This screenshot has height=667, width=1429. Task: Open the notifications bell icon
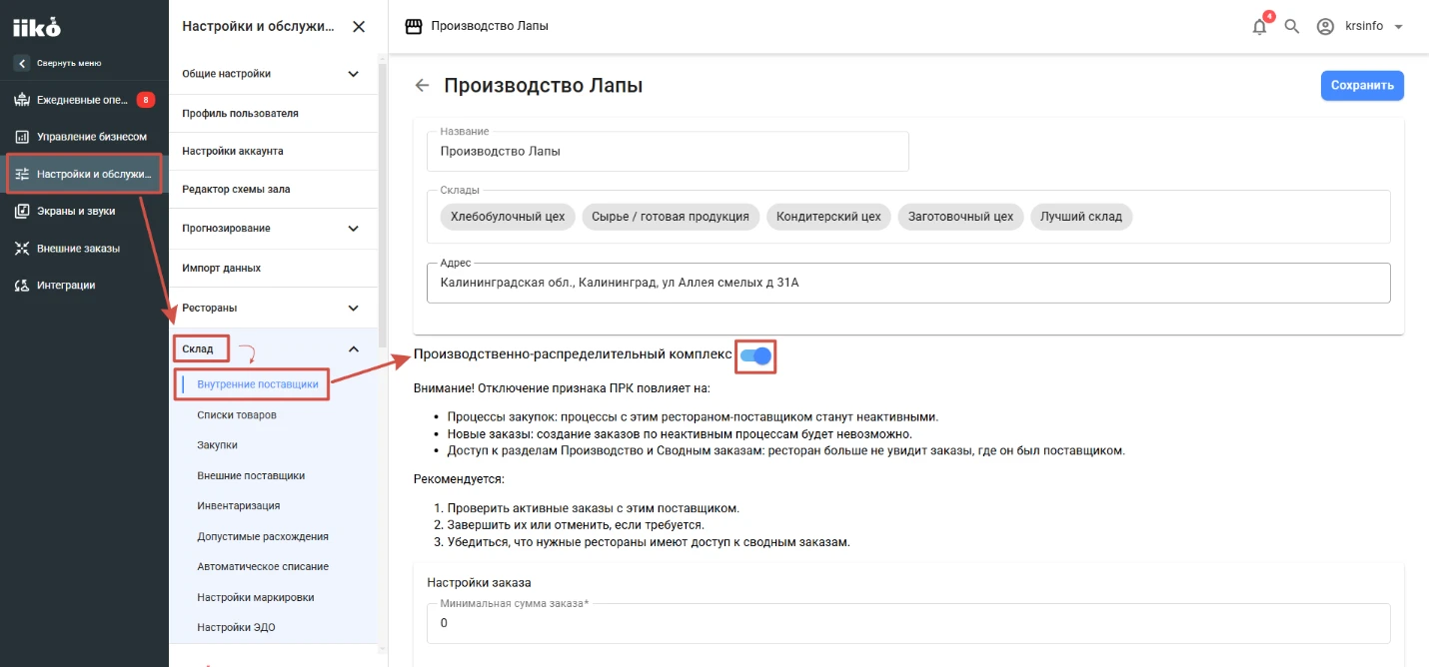point(1259,27)
